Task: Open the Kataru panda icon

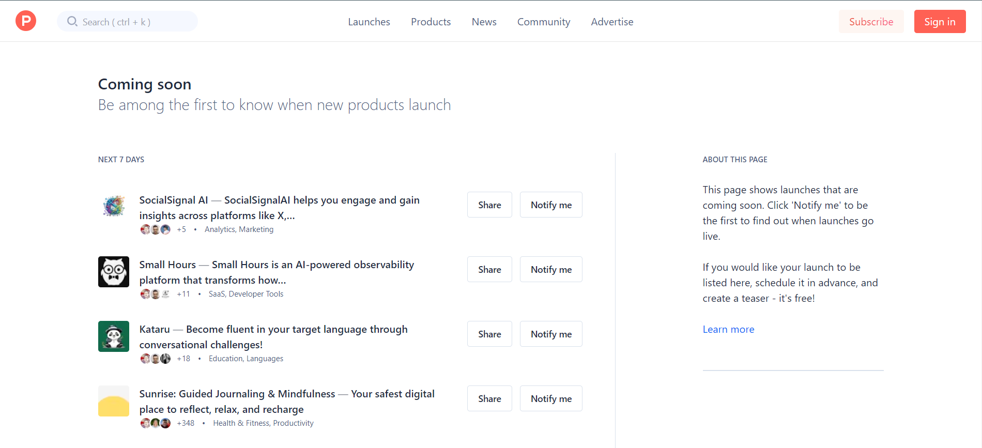Action: [x=114, y=336]
